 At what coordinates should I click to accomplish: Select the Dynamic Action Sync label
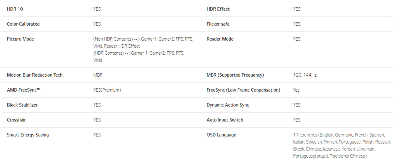pos(228,105)
